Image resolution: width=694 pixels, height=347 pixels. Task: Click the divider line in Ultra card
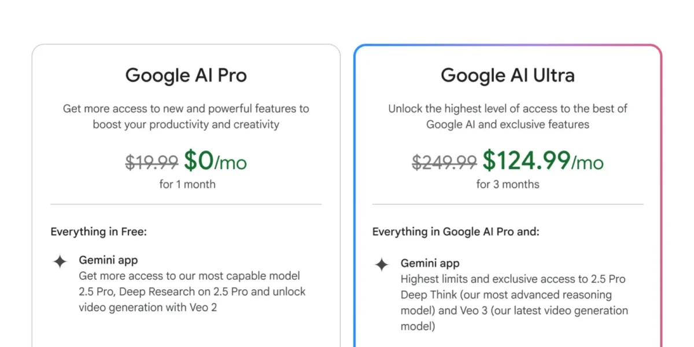click(508, 204)
